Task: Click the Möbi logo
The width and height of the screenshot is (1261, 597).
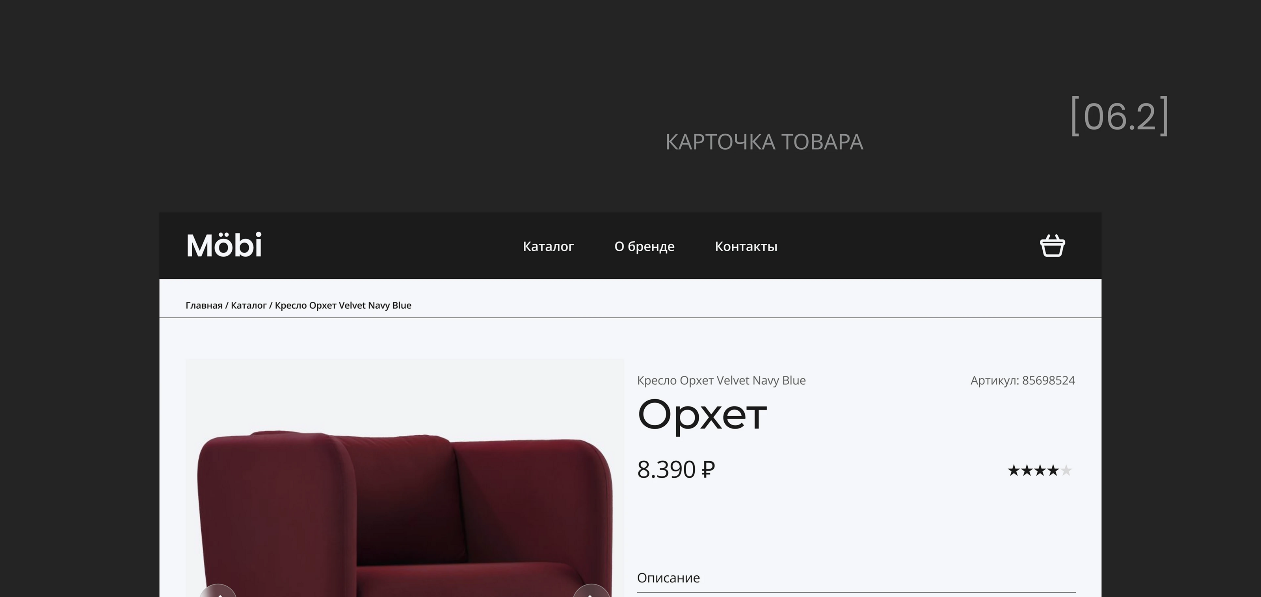Action: point(224,245)
